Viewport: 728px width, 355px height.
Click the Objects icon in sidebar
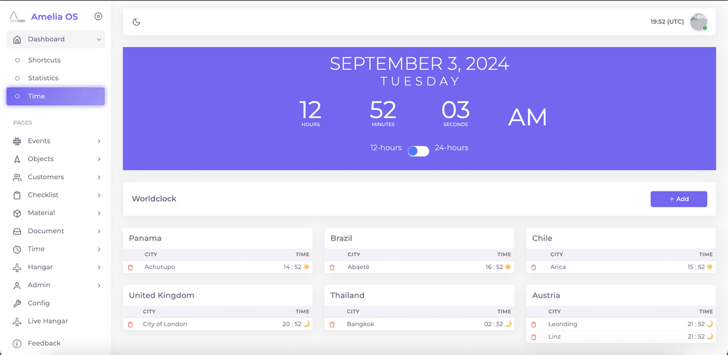point(17,159)
